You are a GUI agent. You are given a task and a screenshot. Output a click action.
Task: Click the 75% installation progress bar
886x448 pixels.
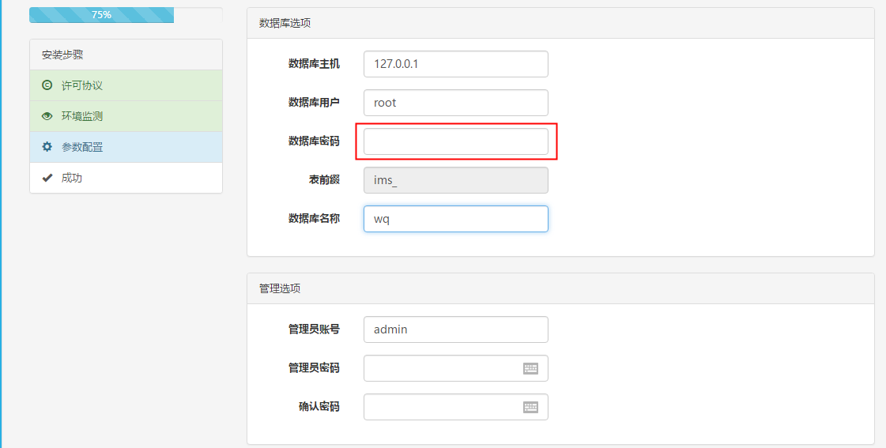pos(102,15)
